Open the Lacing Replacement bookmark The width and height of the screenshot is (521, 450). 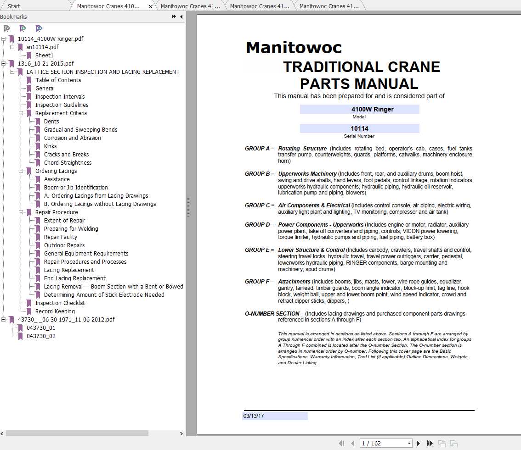69,270
